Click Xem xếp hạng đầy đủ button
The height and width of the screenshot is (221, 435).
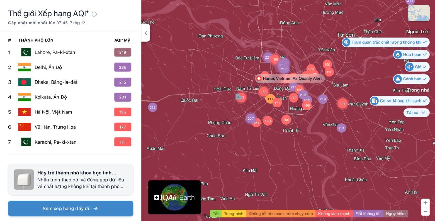click(x=70, y=208)
